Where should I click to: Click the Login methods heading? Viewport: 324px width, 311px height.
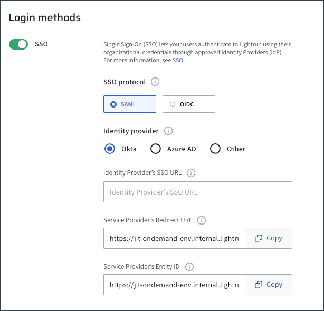click(x=45, y=17)
